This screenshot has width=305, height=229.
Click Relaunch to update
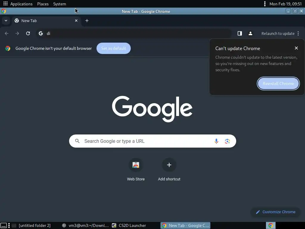click(x=278, y=33)
